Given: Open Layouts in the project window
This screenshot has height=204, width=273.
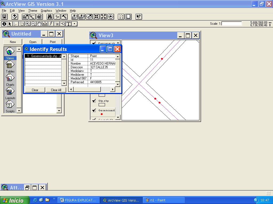Looking at the screenshot, I should pyautogui.click(x=10, y=93).
